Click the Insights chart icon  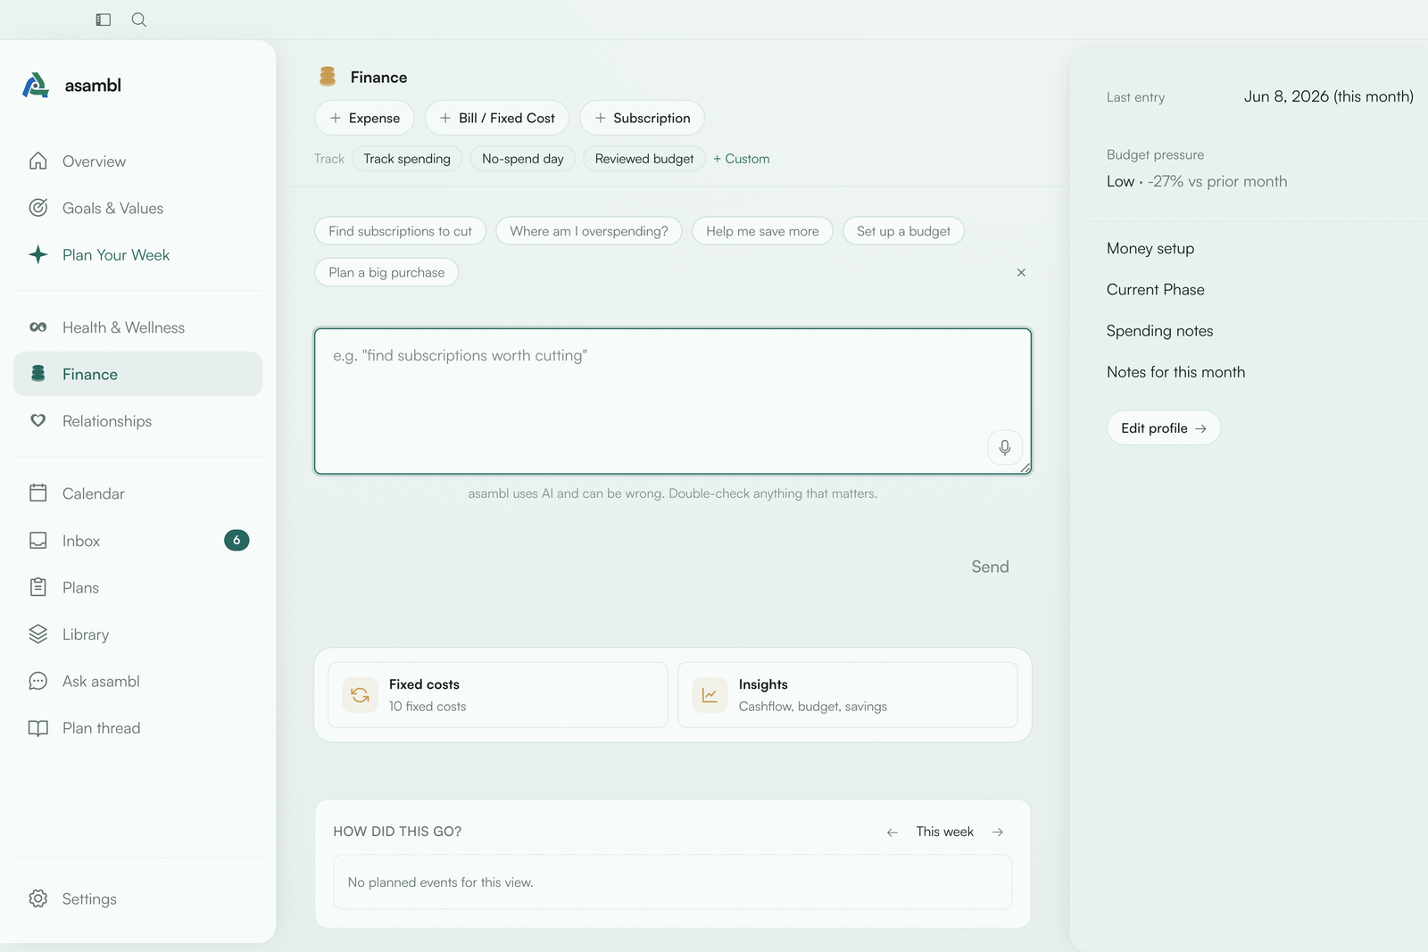(x=710, y=695)
